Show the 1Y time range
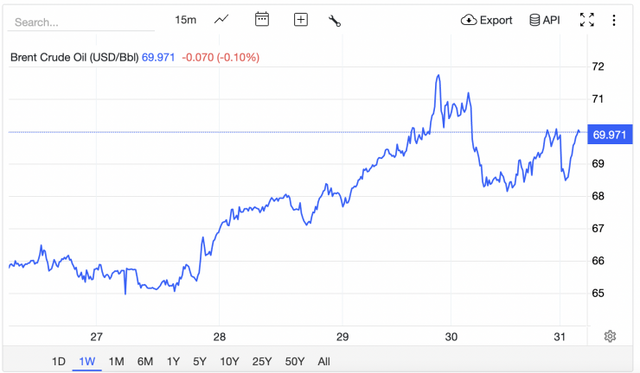 (x=173, y=361)
